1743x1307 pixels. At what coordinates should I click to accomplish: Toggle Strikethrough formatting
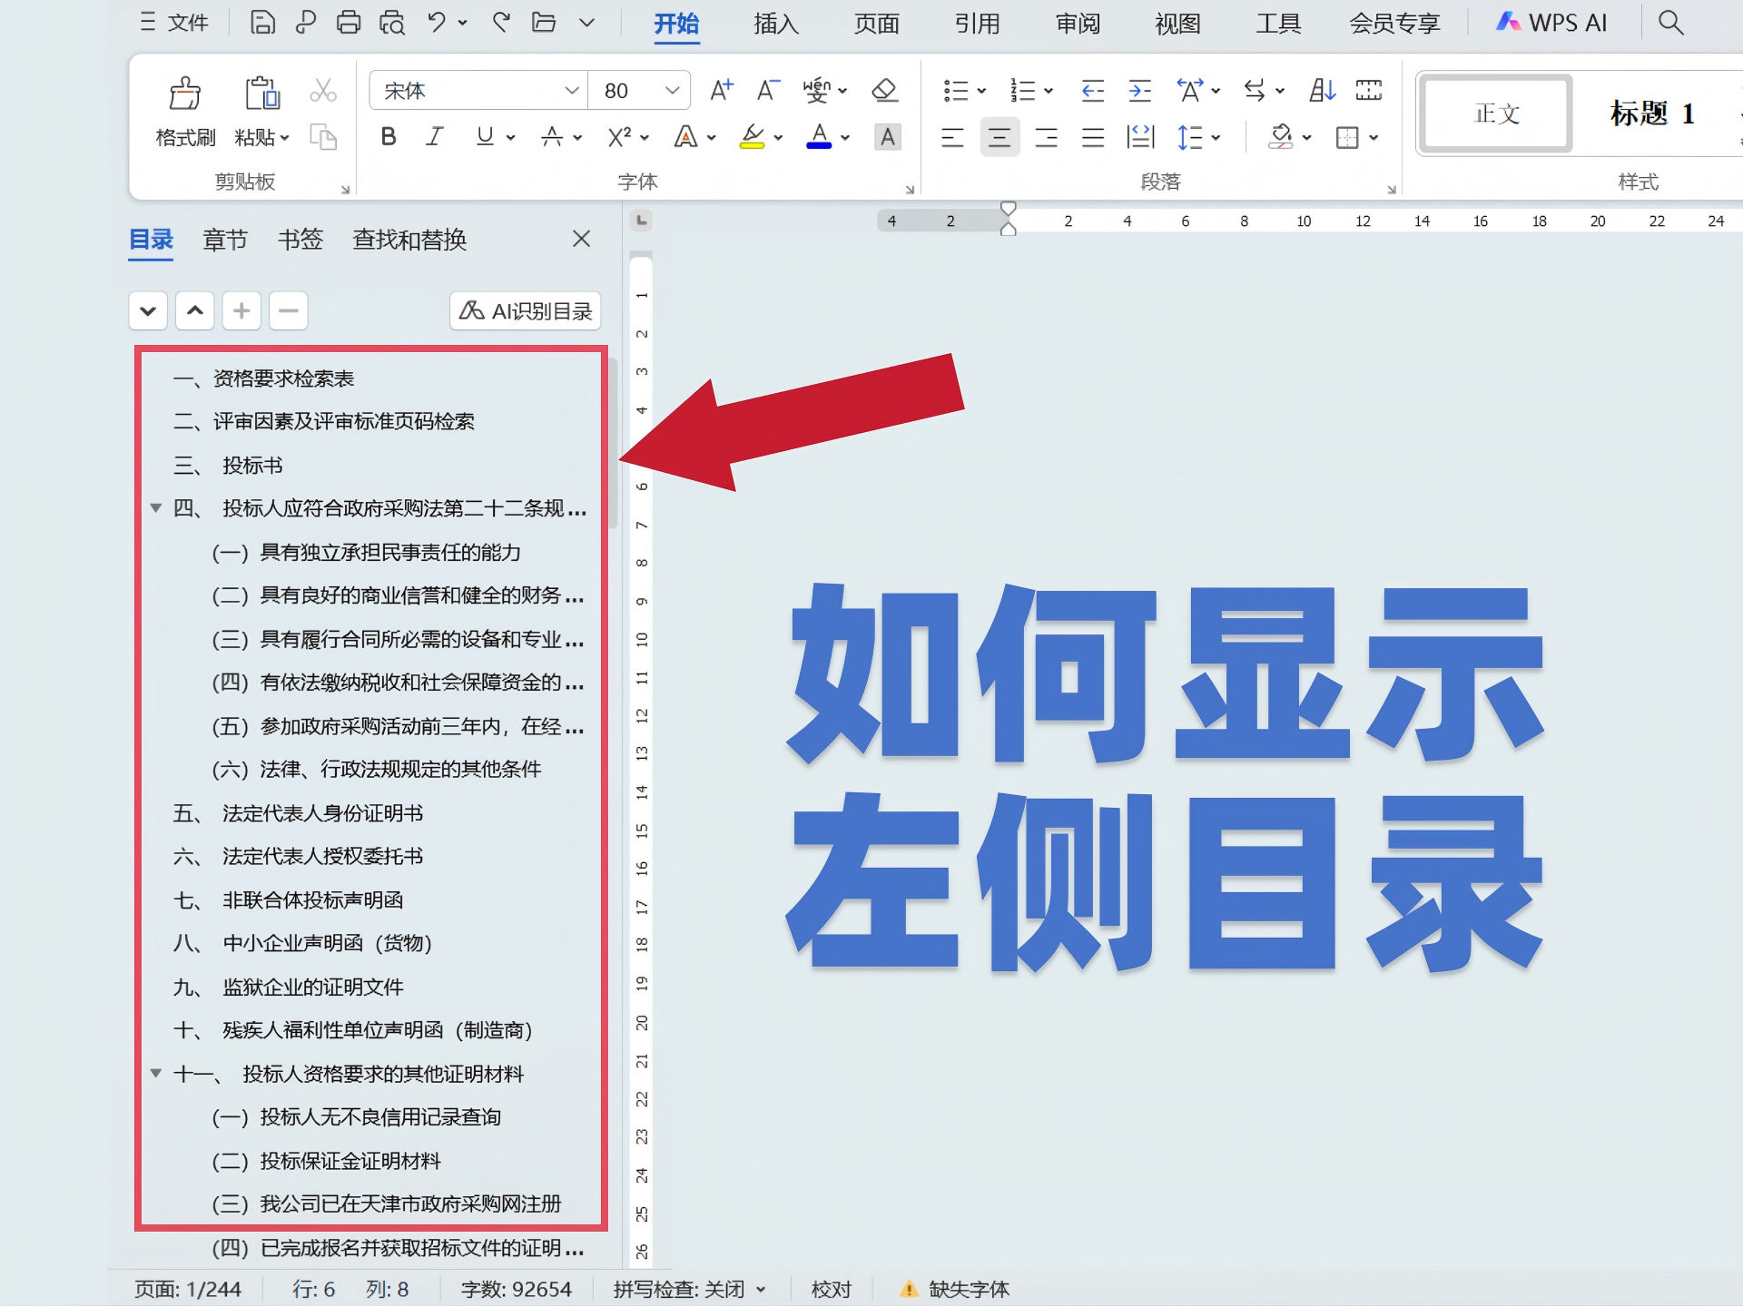pos(551,137)
